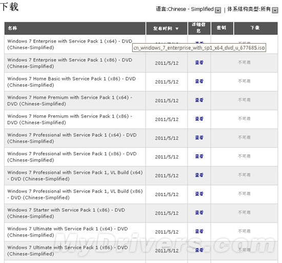The width and height of the screenshot is (282, 263).
Task: Select Windows 7 Enterprise SP1 (x64) title
Action: click(x=70, y=45)
